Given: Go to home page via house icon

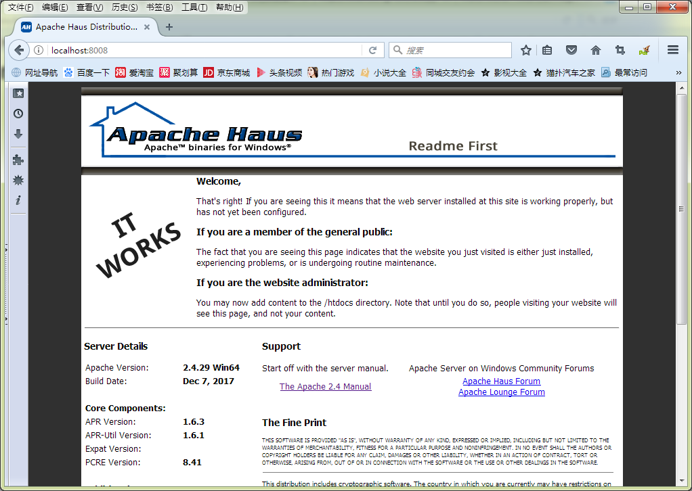Looking at the screenshot, I should point(596,50).
